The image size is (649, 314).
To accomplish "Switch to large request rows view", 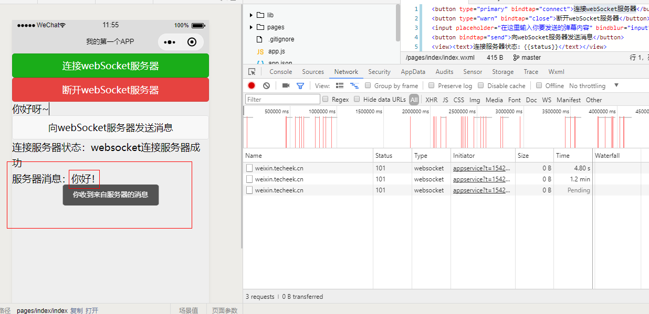I will pos(340,85).
